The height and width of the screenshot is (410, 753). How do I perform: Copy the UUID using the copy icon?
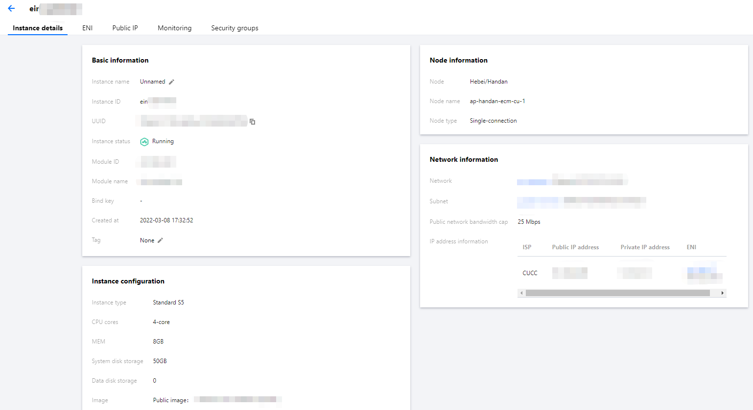tap(253, 122)
